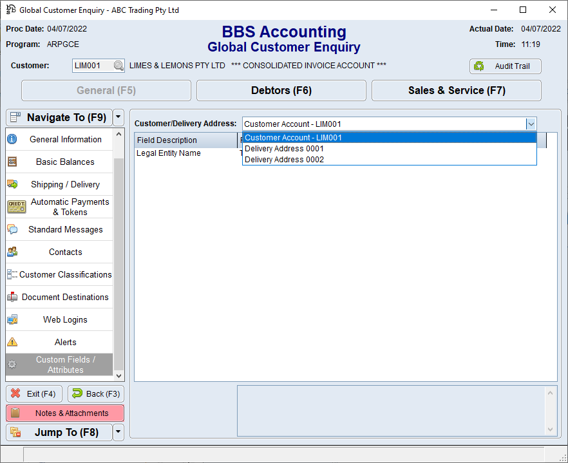Choose Delivery Address 0002 option
568x463 pixels.
pyautogui.click(x=284, y=160)
